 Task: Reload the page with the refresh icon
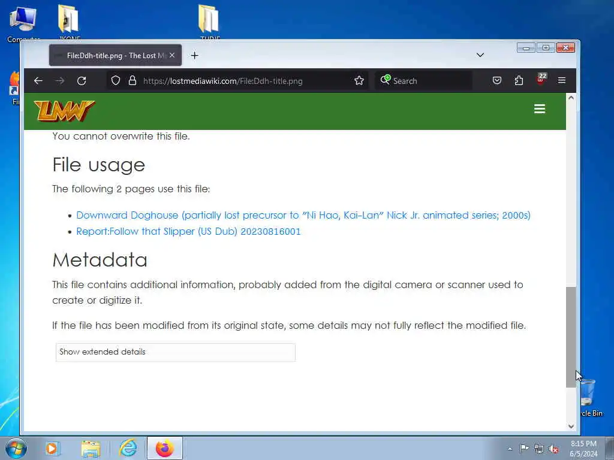click(82, 81)
